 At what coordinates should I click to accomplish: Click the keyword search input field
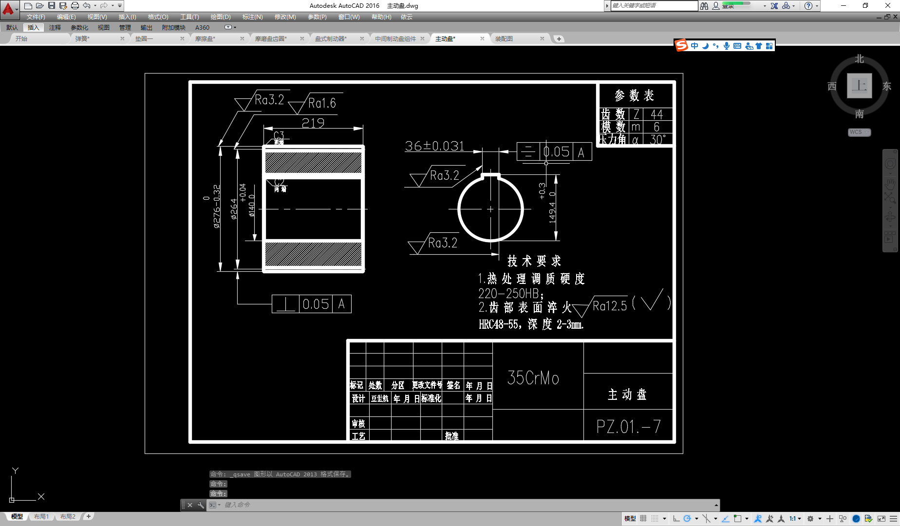point(654,5)
